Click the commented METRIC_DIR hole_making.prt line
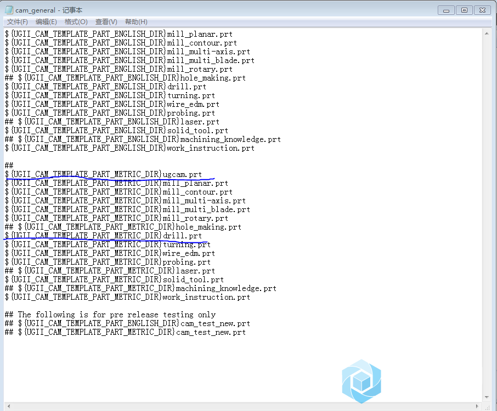The height and width of the screenshot is (411, 497). click(x=123, y=227)
